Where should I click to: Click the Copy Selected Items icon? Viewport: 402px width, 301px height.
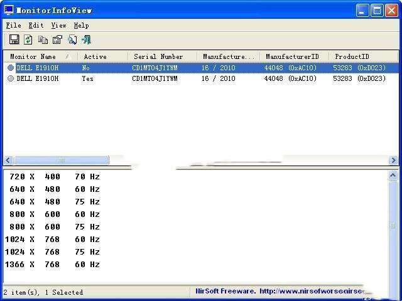[43, 40]
